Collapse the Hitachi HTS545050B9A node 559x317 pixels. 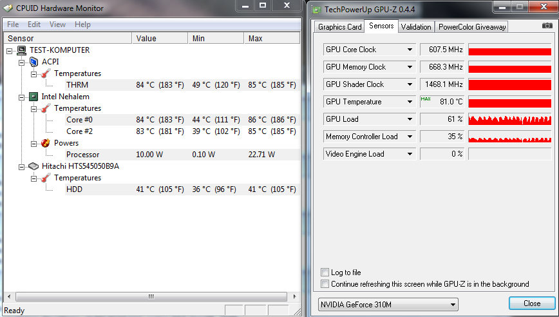tap(22, 167)
